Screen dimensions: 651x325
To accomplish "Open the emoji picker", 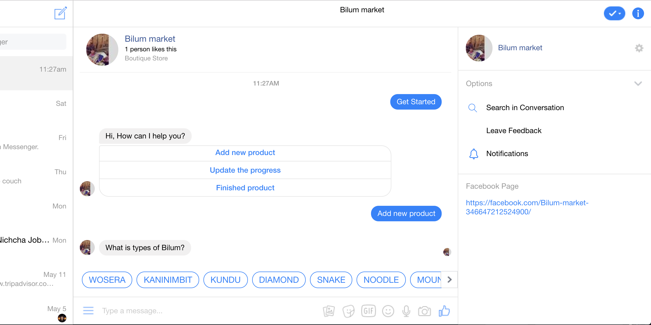I will [388, 311].
